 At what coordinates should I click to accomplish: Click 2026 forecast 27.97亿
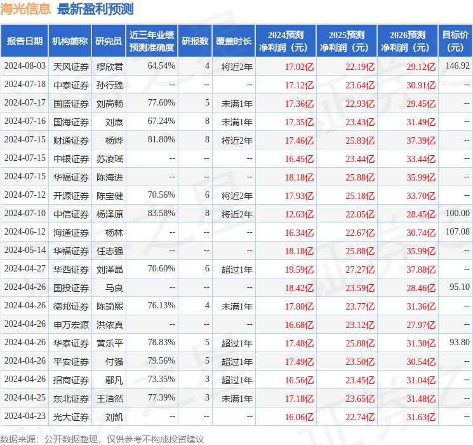tap(421, 325)
